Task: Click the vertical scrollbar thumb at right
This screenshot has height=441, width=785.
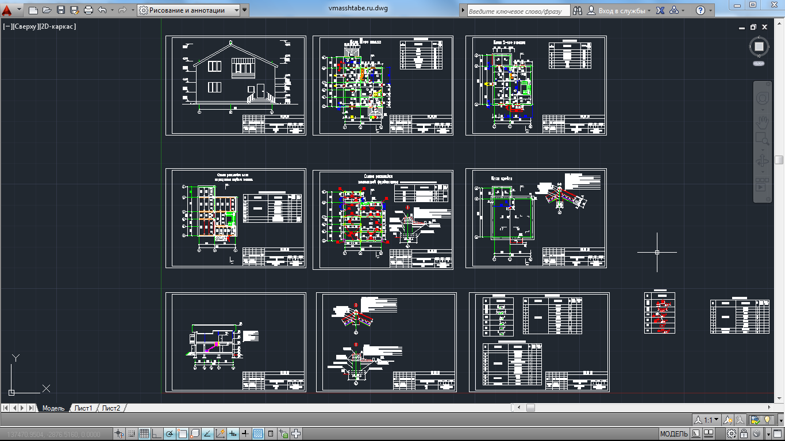Action: pos(779,160)
